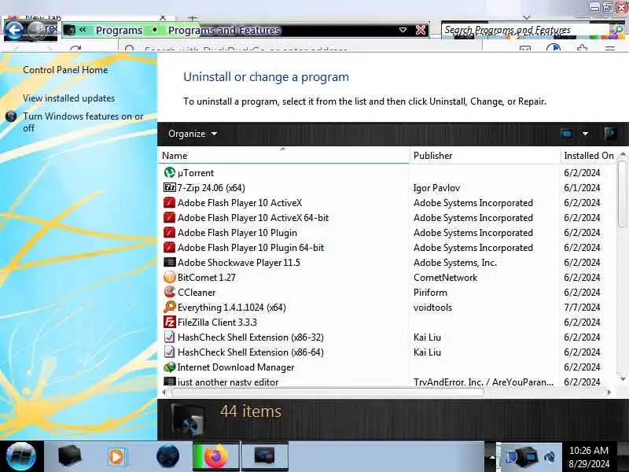629x472 pixels.
Task: Click the 7/7/2024 install date
Action: [x=582, y=308]
